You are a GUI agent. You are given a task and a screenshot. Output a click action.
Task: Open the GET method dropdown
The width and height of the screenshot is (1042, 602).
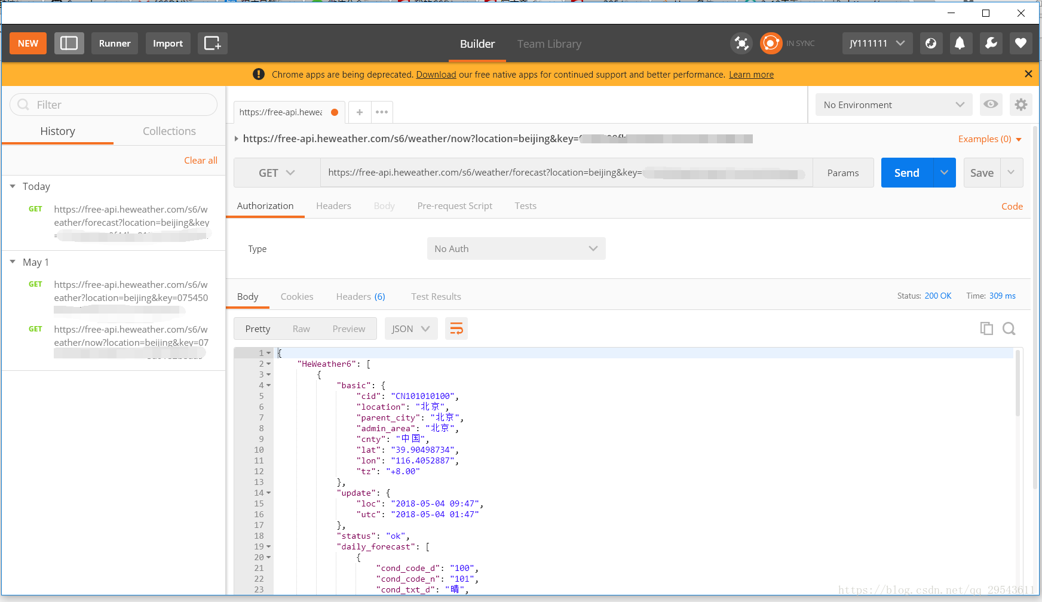pyautogui.click(x=277, y=173)
